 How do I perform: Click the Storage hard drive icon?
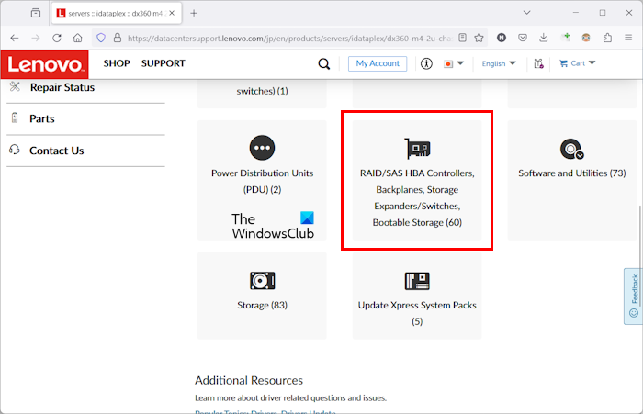[263, 281]
